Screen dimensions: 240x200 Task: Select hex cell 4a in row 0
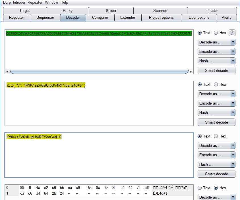click(x=38, y=188)
